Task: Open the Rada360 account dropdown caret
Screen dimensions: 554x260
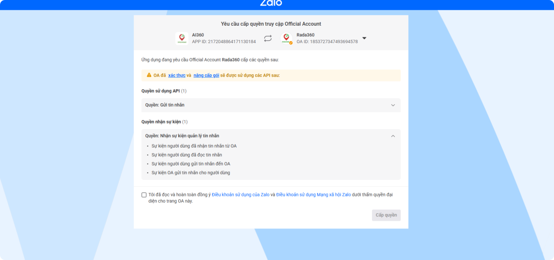Action: point(364,38)
